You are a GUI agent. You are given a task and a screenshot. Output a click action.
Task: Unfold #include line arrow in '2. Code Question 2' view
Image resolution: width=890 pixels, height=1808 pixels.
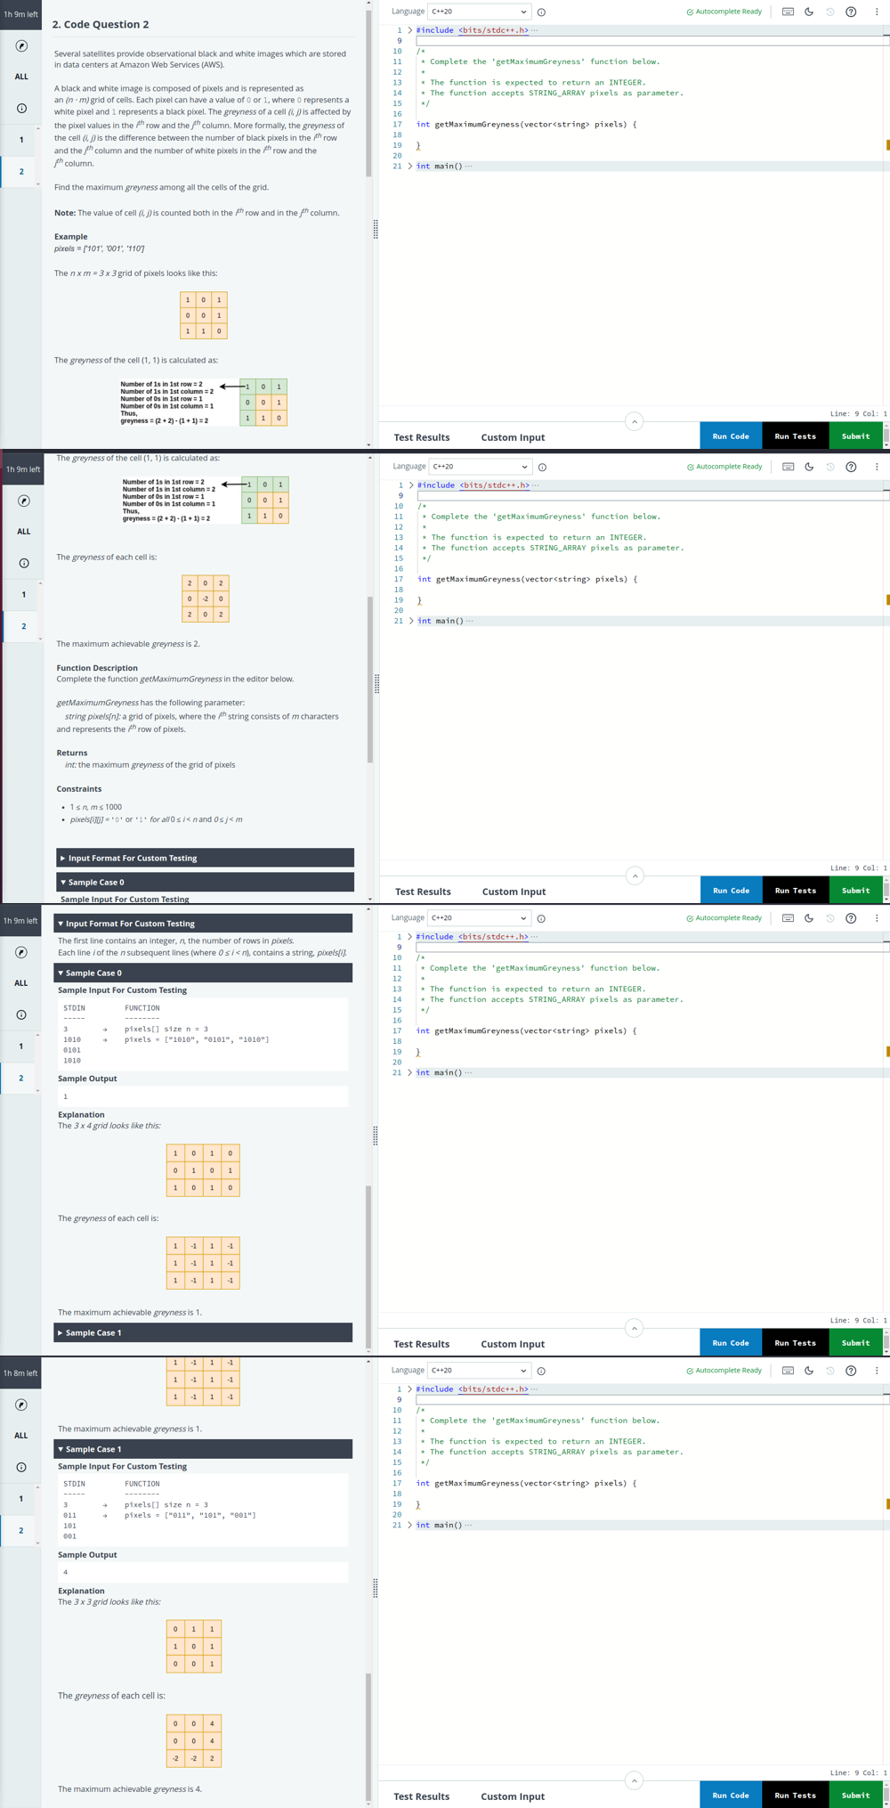(x=409, y=30)
